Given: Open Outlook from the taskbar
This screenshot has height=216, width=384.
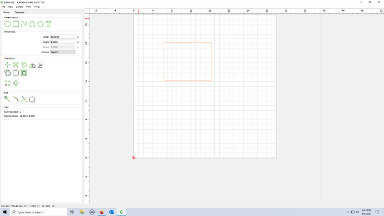Looking at the screenshot, I should [x=111, y=212].
